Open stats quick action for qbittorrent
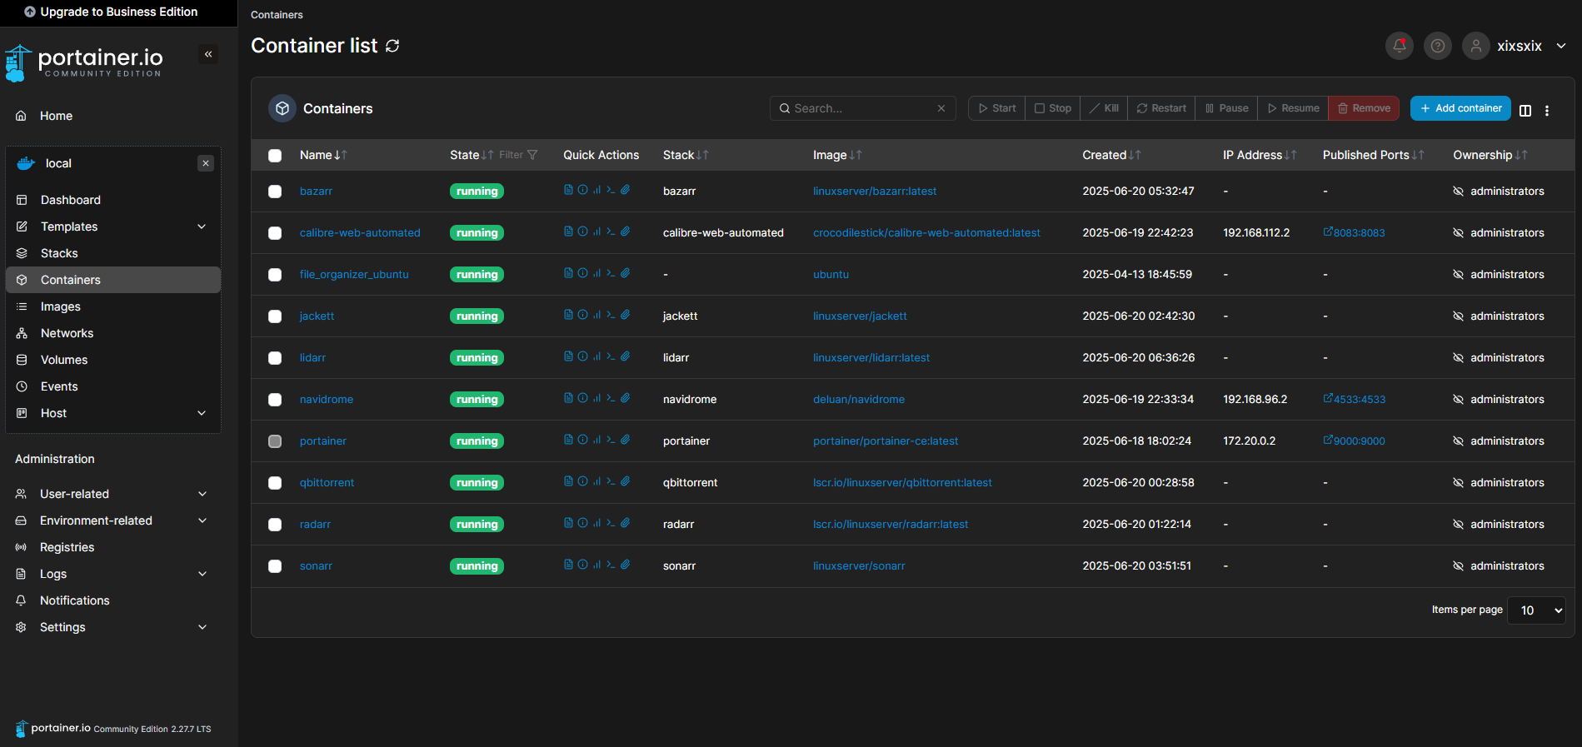Image resolution: width=1582 pixels, height=747 pixels. [x=596, y=481]
